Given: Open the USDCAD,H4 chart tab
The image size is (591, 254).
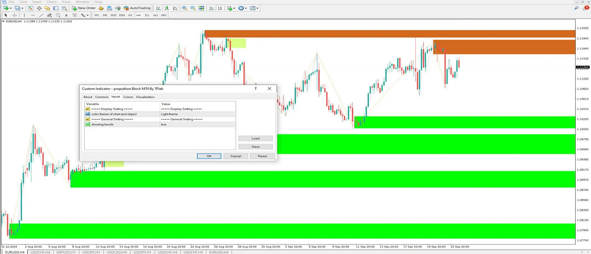Looking at the screenshot, I should click(x=117, y=252).
